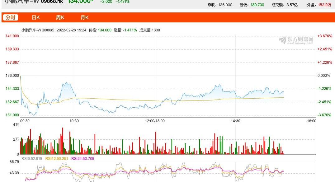
Task: Click the 最低 130.700 value
Action: tap(257, 5)
